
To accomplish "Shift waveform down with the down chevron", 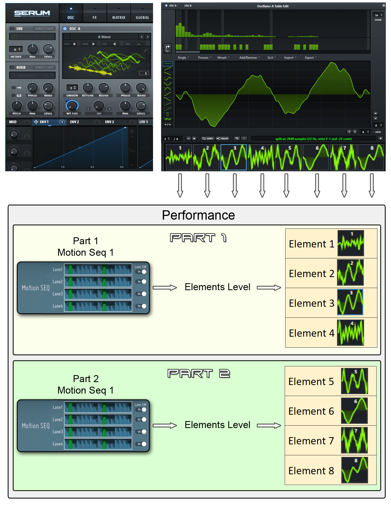I will point(376,118).
